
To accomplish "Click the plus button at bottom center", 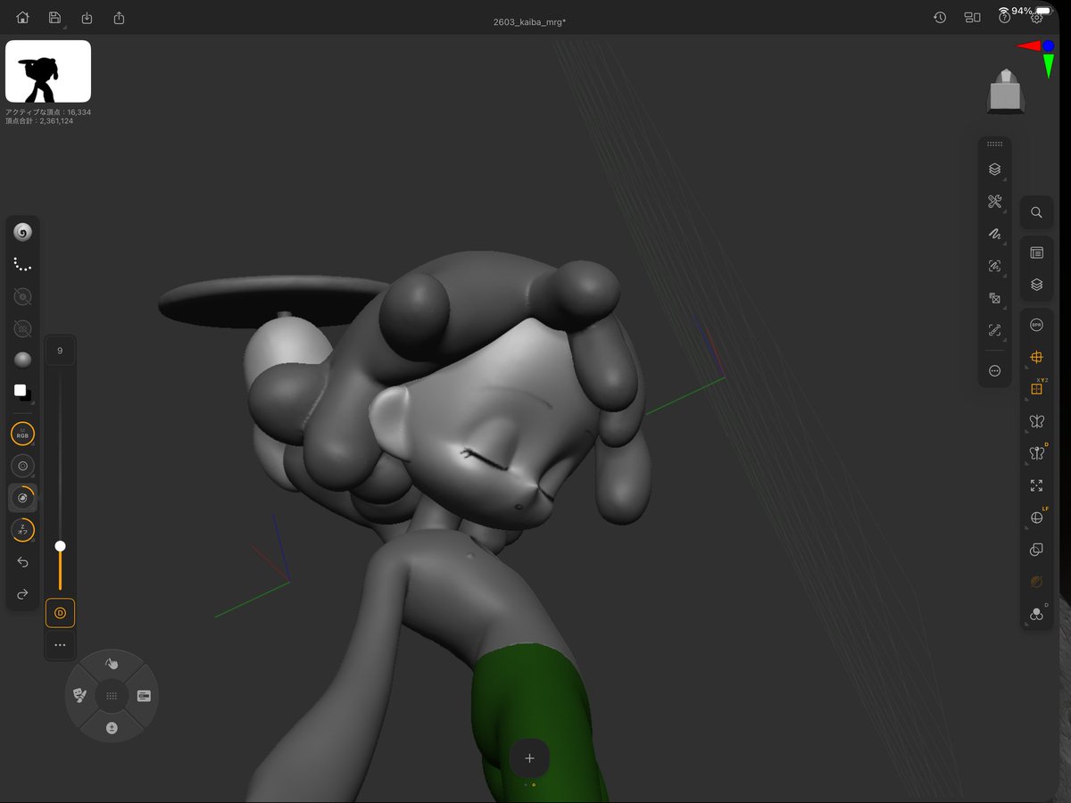I will pos(529,758).
